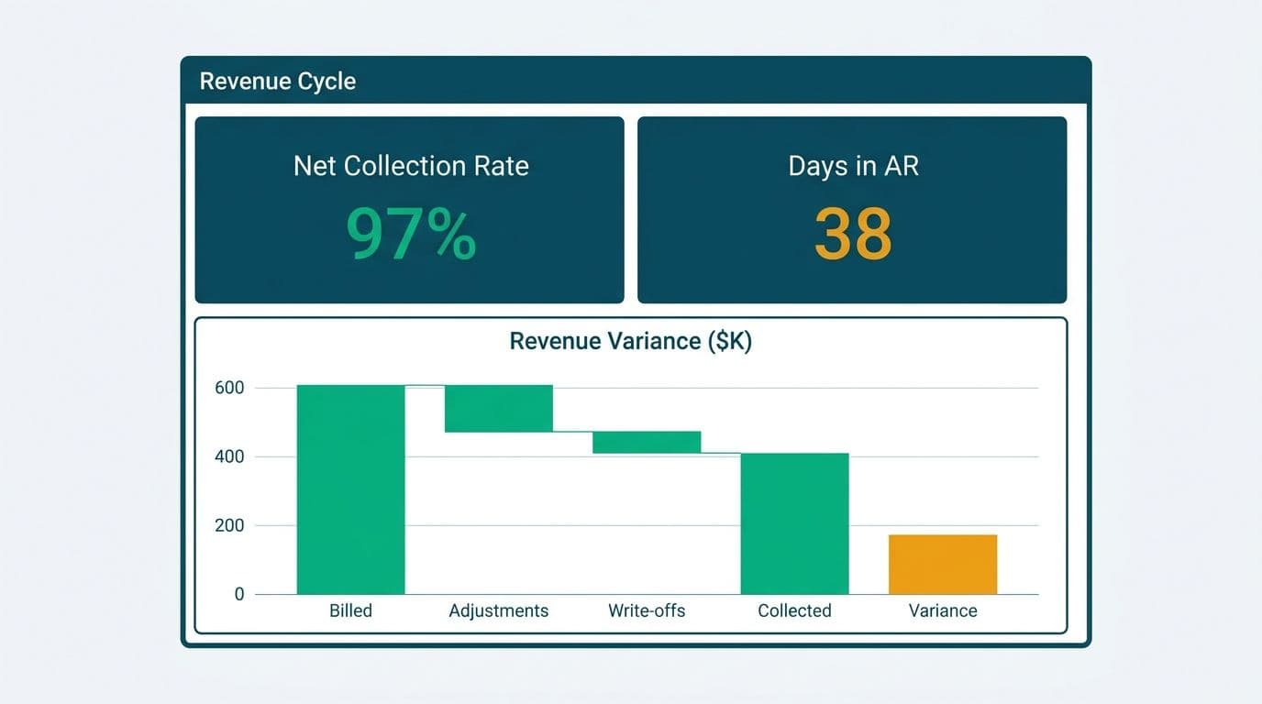Click the Write-offs axis label
The width and height of the screenshot is (1262, 704).
tap(647, 610)
